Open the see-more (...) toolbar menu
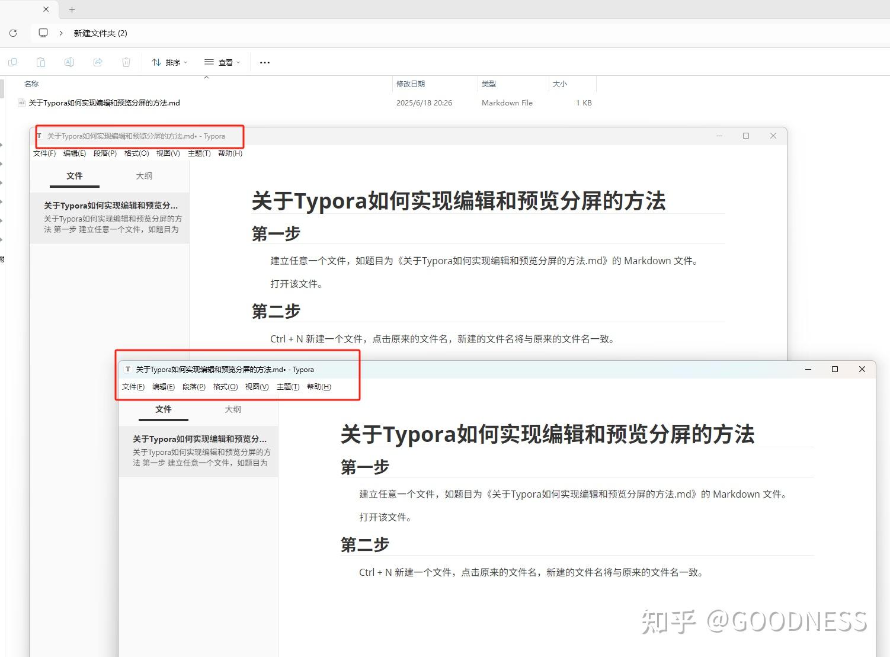890x657 pixels. pyautogui.click(x=264, y=62)
